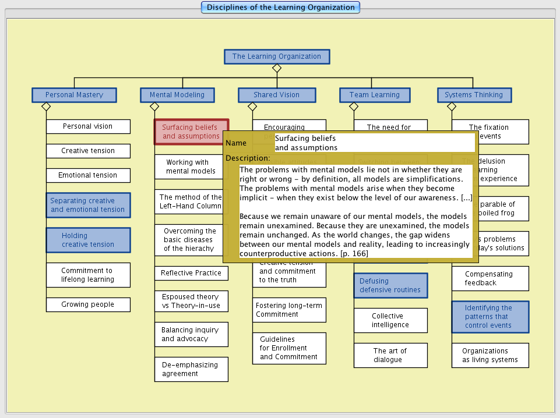Viewport: 560px width, 418px height.
Task: Click the diamond beneath Systems Thinking
Action: click(452, 107)
